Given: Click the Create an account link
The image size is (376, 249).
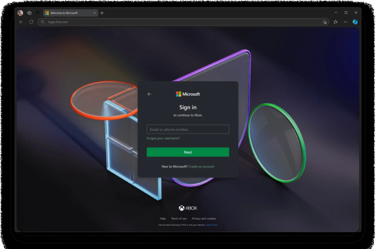Looking at the screenshot, I should (x=201, y=167).
